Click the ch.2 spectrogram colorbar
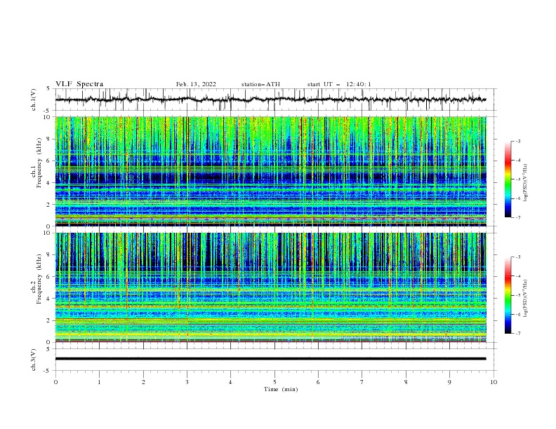This screenshot has height=429, width=556. coord(508,295)
